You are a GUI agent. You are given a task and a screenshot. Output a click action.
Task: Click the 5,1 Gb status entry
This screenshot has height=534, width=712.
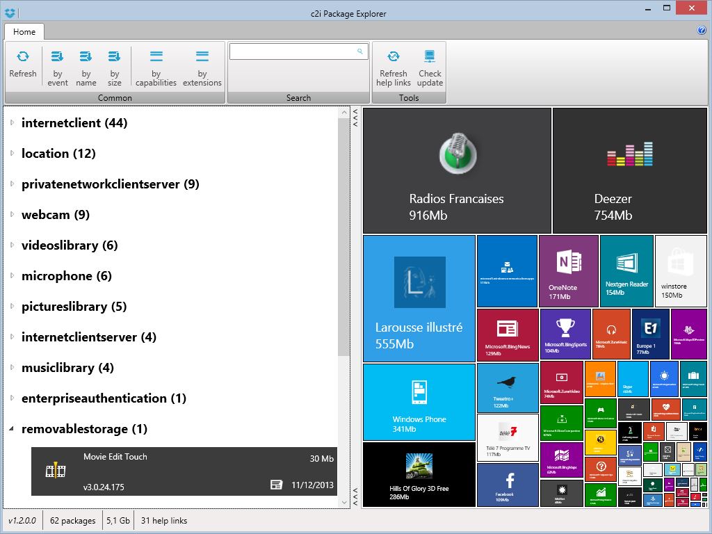click(118, 520)
